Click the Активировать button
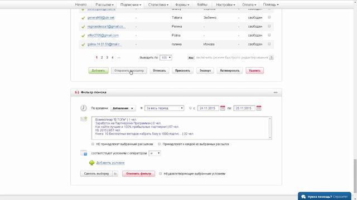The height and width of the screenshot is (200, 357). pos(230,71)
